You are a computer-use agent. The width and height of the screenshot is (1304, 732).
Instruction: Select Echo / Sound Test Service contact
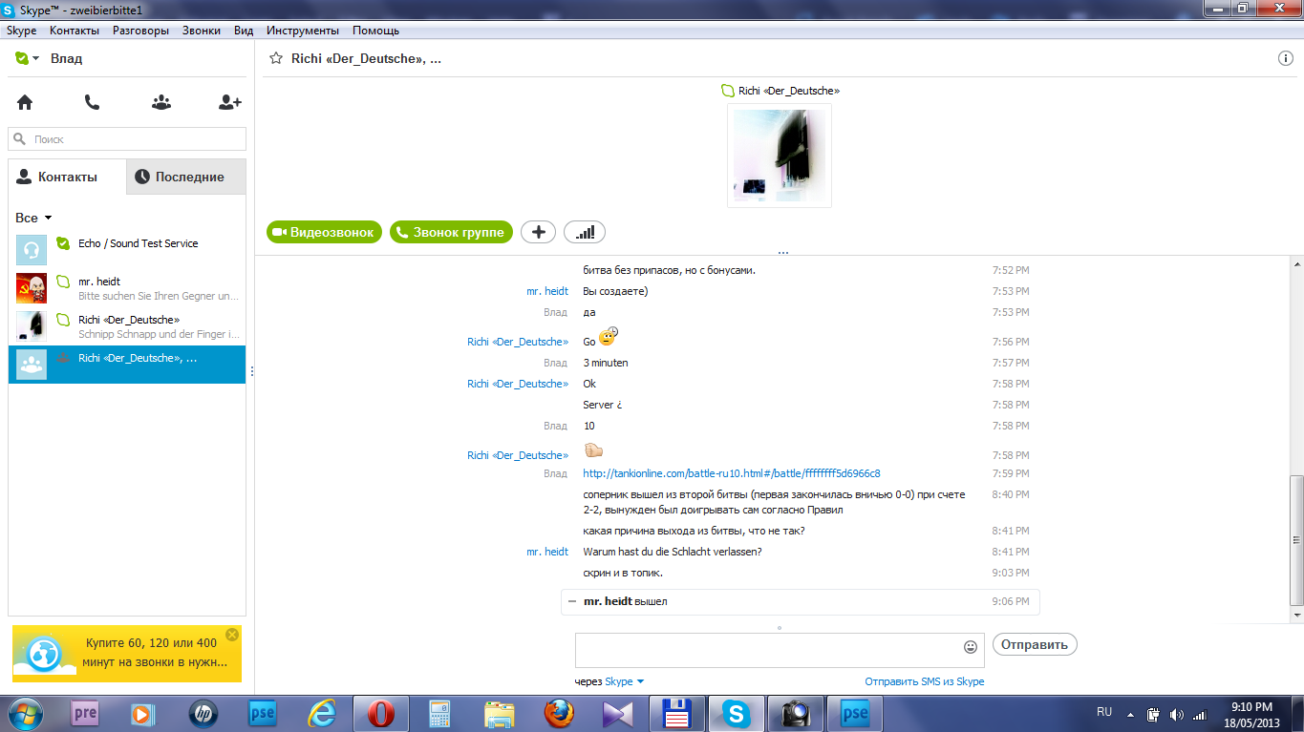click(127, 249)
